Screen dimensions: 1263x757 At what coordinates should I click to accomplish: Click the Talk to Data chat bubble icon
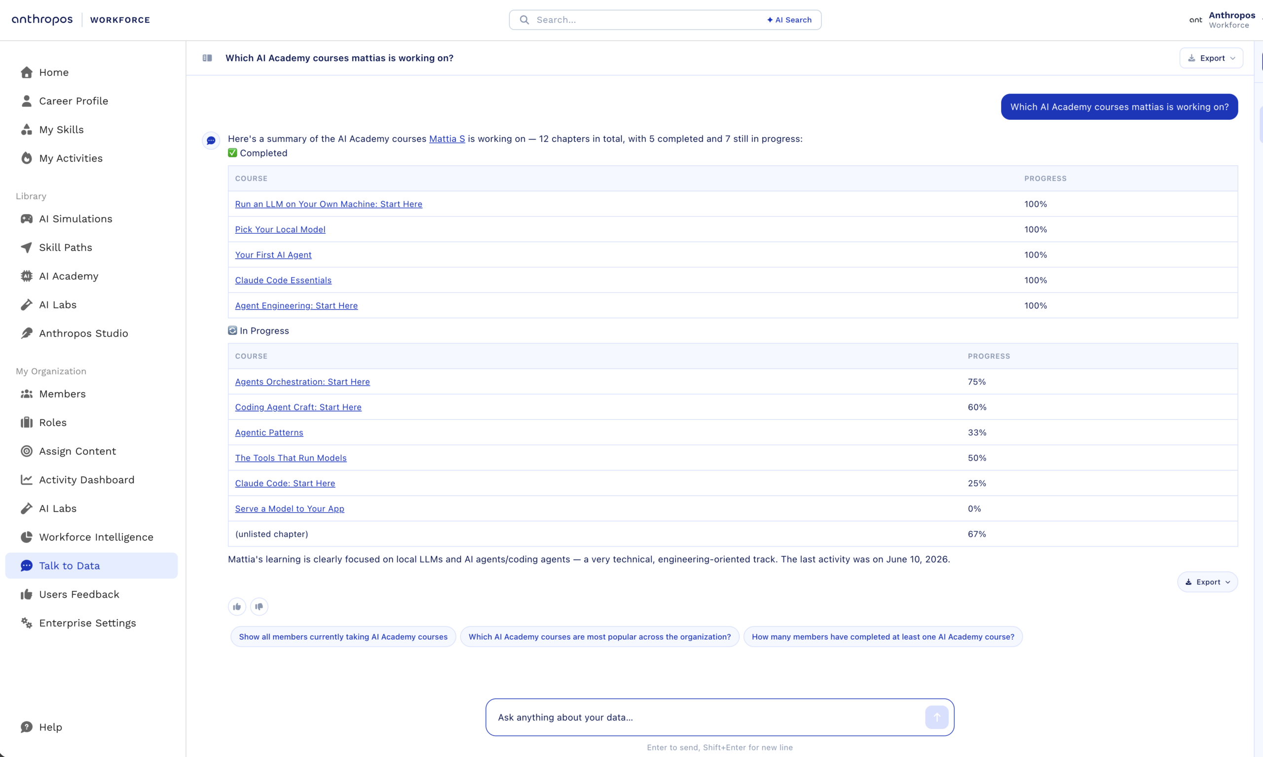click(27, 565)
